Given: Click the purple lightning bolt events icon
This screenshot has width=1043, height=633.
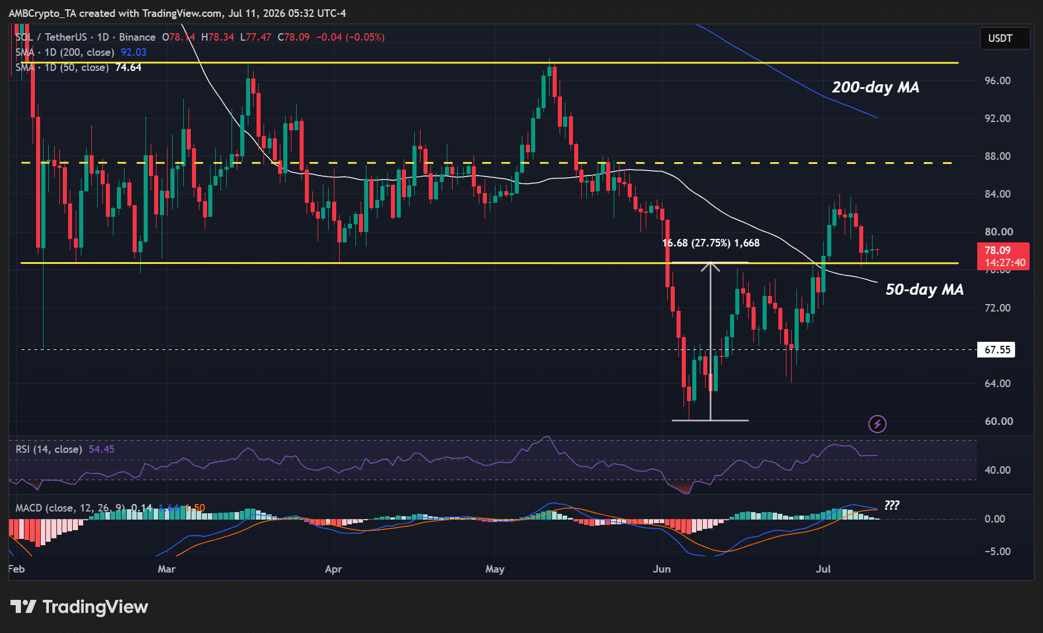Looking at the screenshot, I should point(877,424).
